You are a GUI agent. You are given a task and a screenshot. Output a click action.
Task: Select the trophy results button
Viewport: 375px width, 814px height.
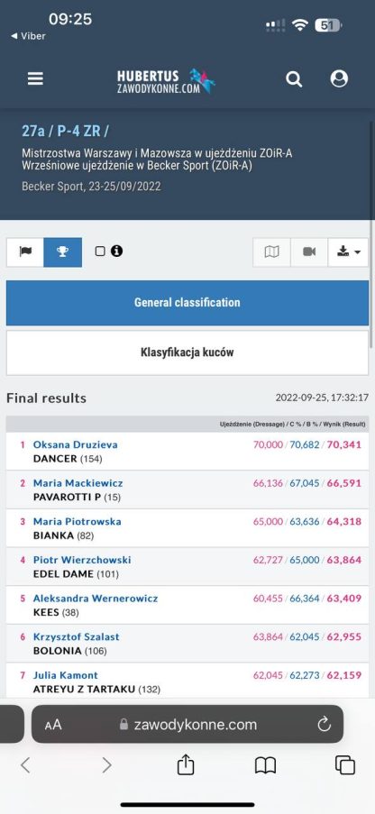pos(63,252)
